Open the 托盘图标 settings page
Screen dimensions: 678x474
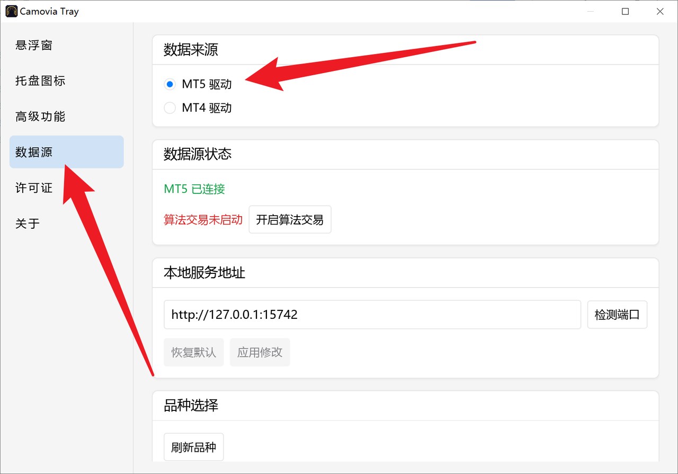(x=66, y=81)
